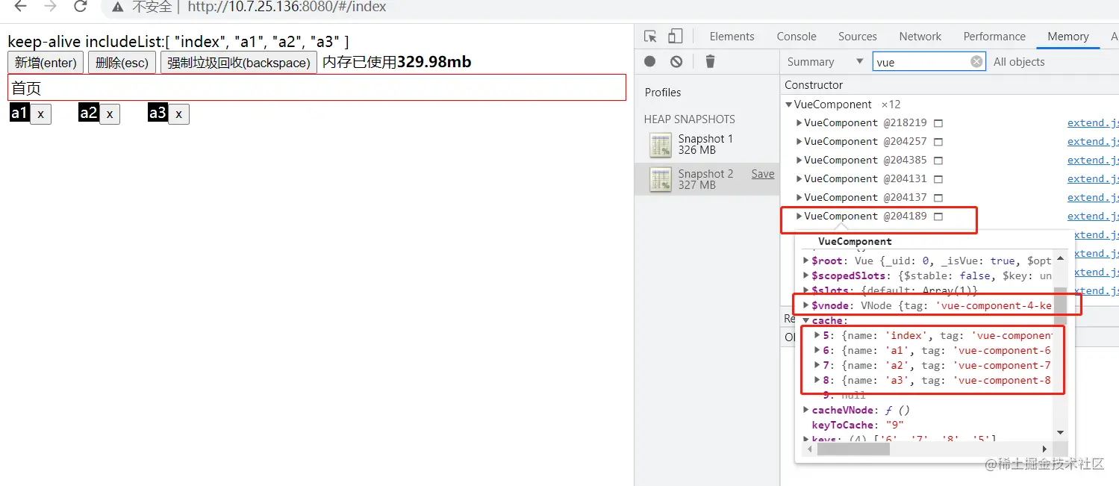Click the popup vertical scrollbar down arrow
The image size is (1119, 486).
click(1061, 432)
